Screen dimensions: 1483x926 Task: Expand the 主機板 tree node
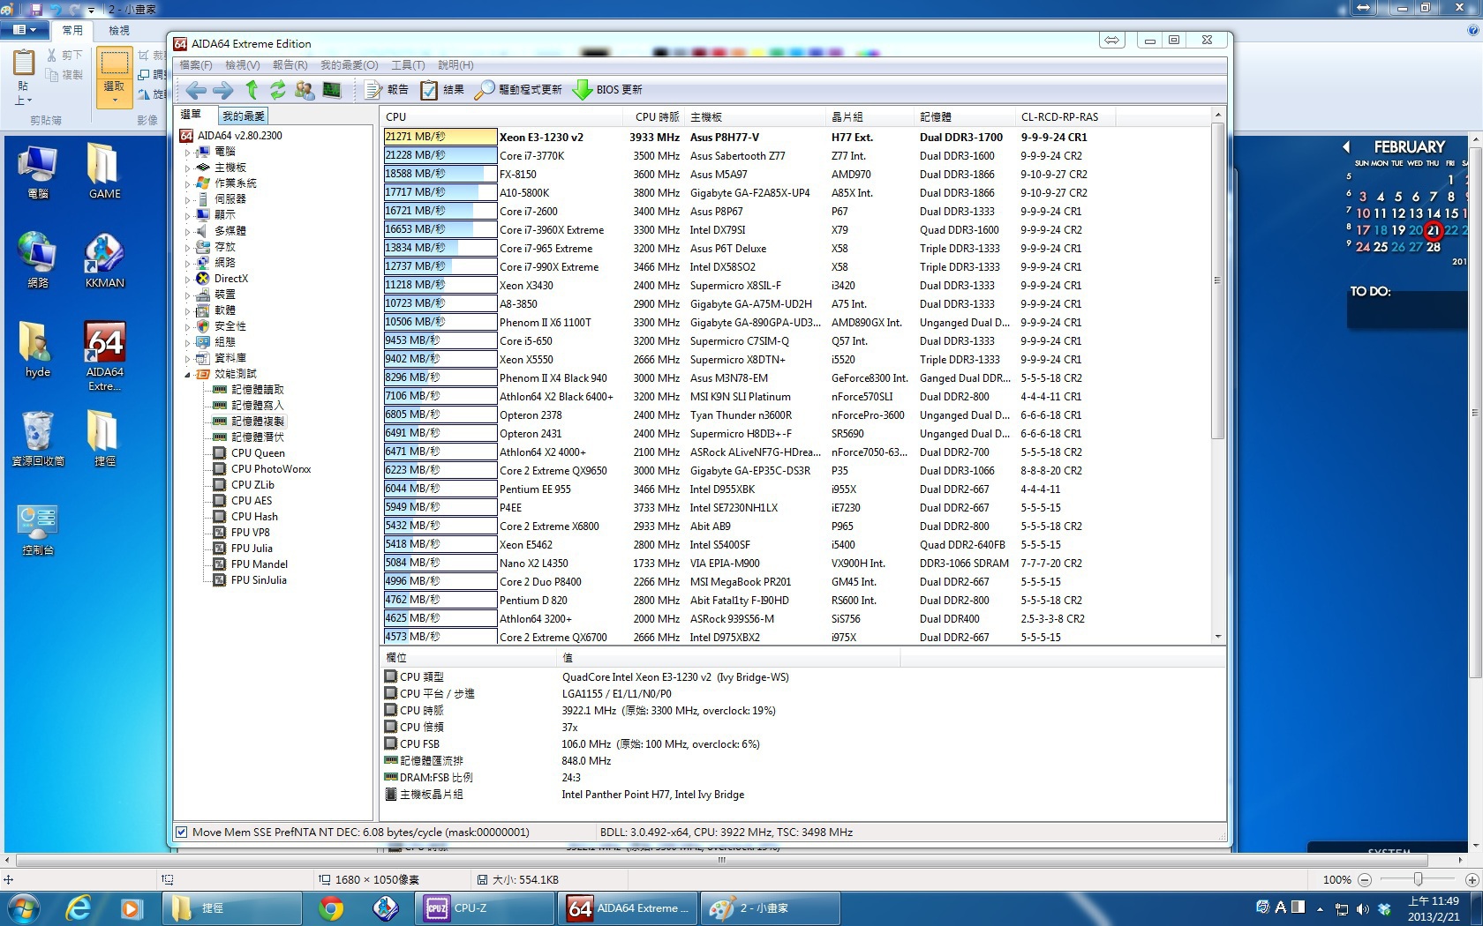[187, 168]
